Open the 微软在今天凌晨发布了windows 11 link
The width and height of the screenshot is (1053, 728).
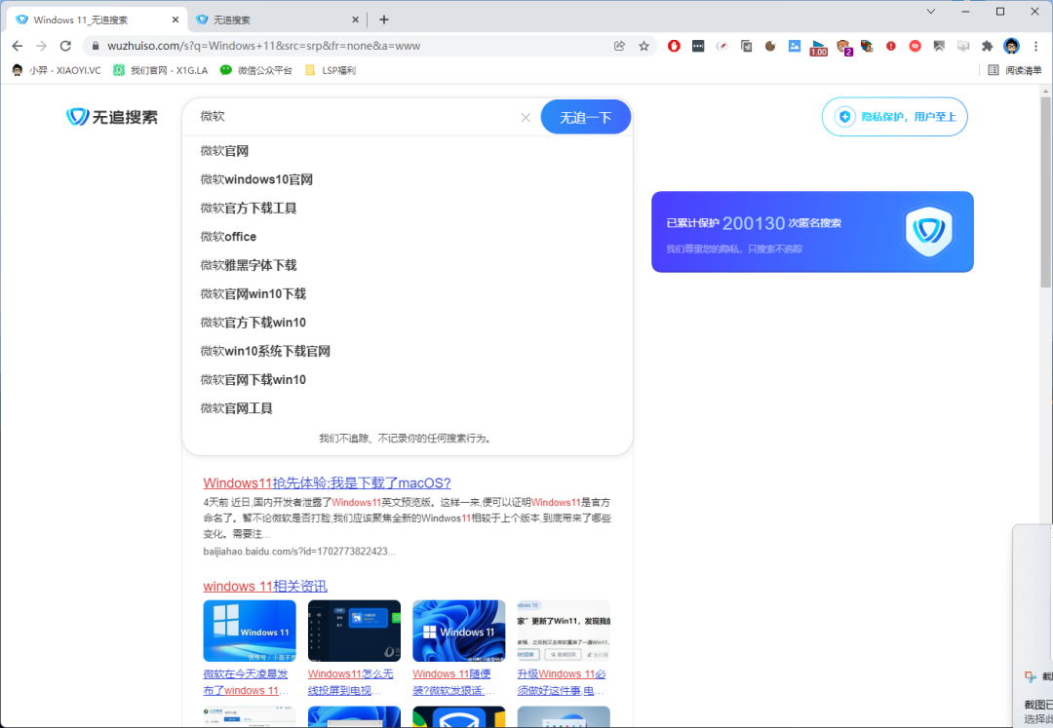click(x=247, y=681)
